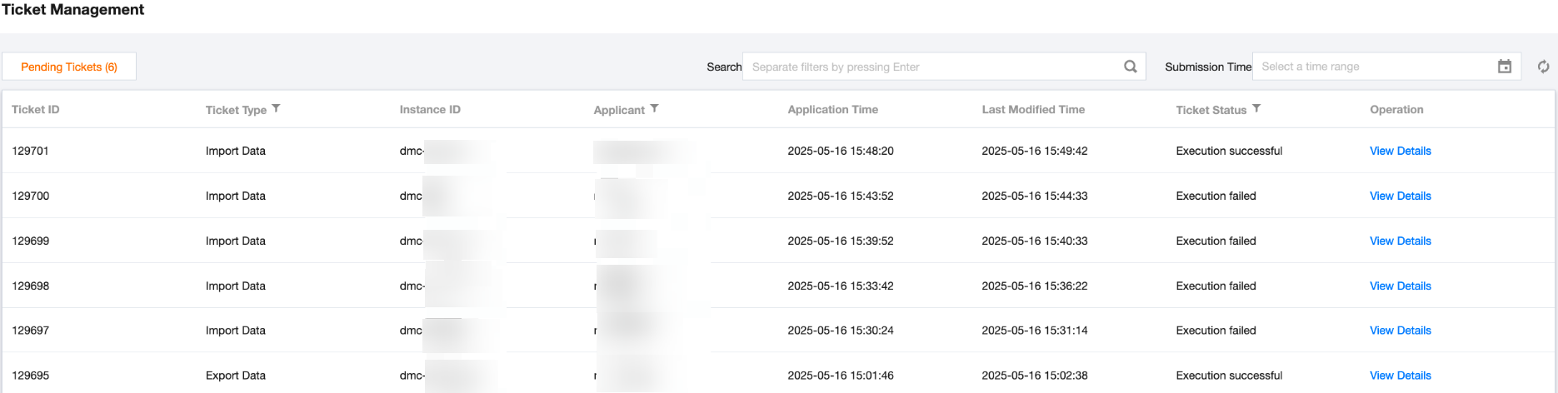The height and width of the screenshot is (393, 1558).
Task: Select the Export Data ticket type cell
Action: click(x=236, y=376)
